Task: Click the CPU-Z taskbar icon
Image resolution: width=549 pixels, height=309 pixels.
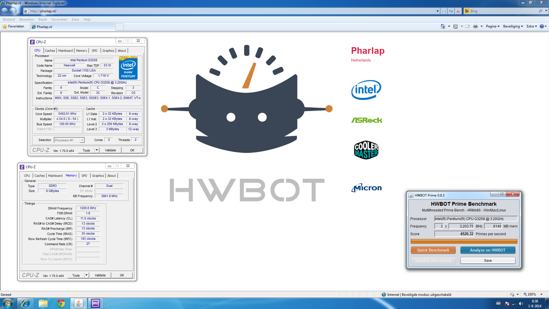Action: pos(96,303)
